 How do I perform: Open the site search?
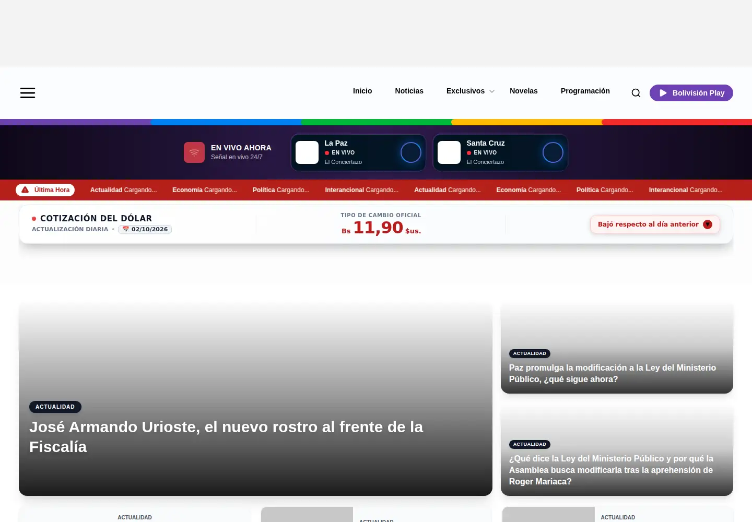click(636, 93)
